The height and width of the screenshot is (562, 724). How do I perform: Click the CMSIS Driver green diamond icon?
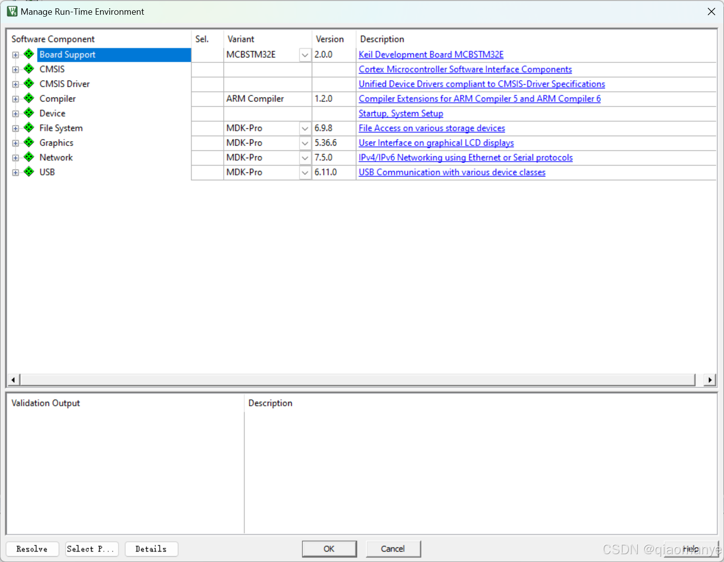pos(29,83)
